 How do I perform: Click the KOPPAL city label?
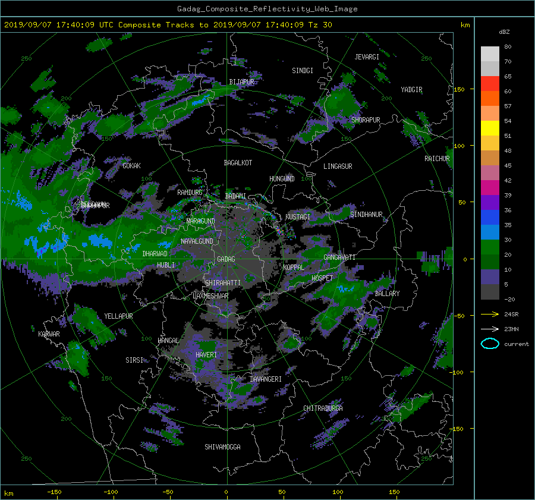(294, 268)
